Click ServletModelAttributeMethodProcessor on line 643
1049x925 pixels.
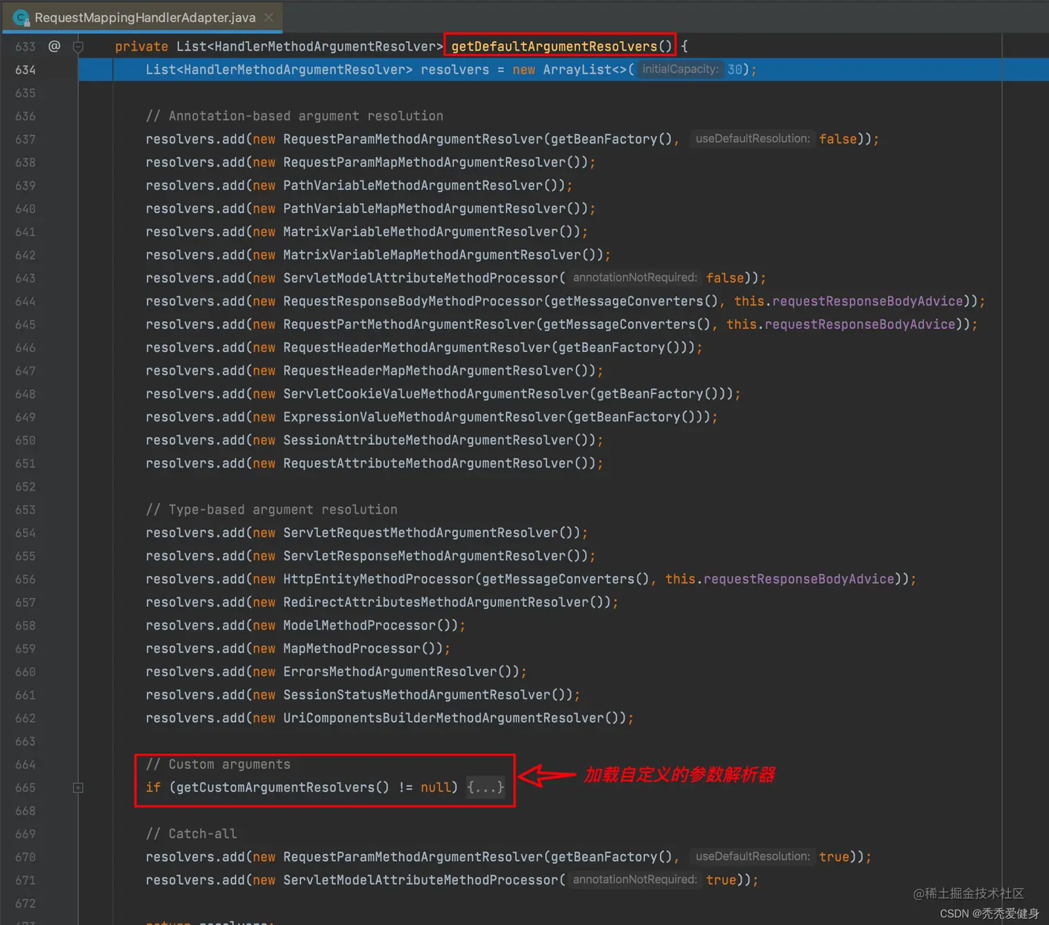tap(420, 278)
